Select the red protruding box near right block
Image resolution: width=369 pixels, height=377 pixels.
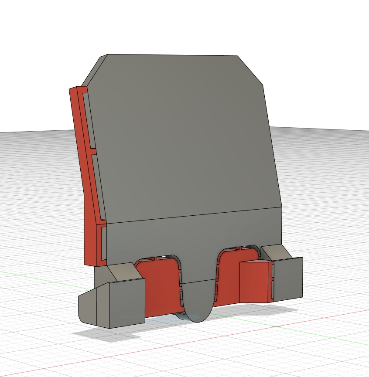tap(255, 282)
